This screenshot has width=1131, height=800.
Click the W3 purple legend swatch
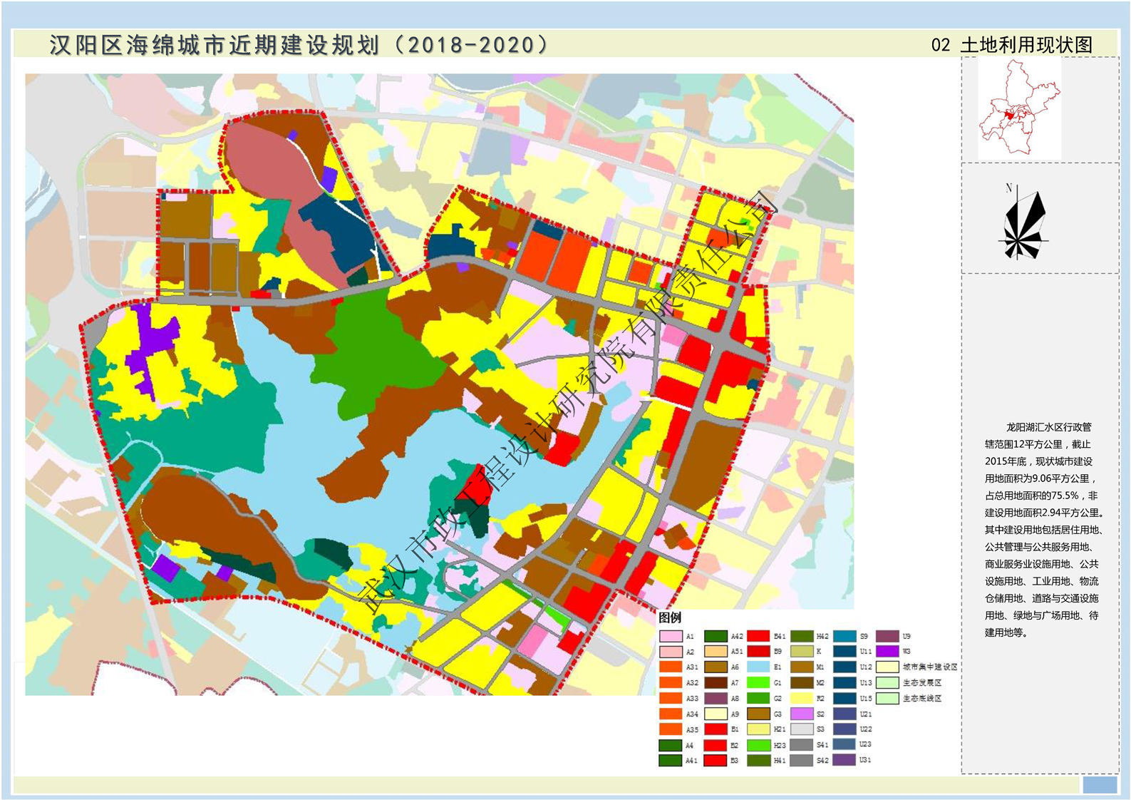click(x=887, y=652)
